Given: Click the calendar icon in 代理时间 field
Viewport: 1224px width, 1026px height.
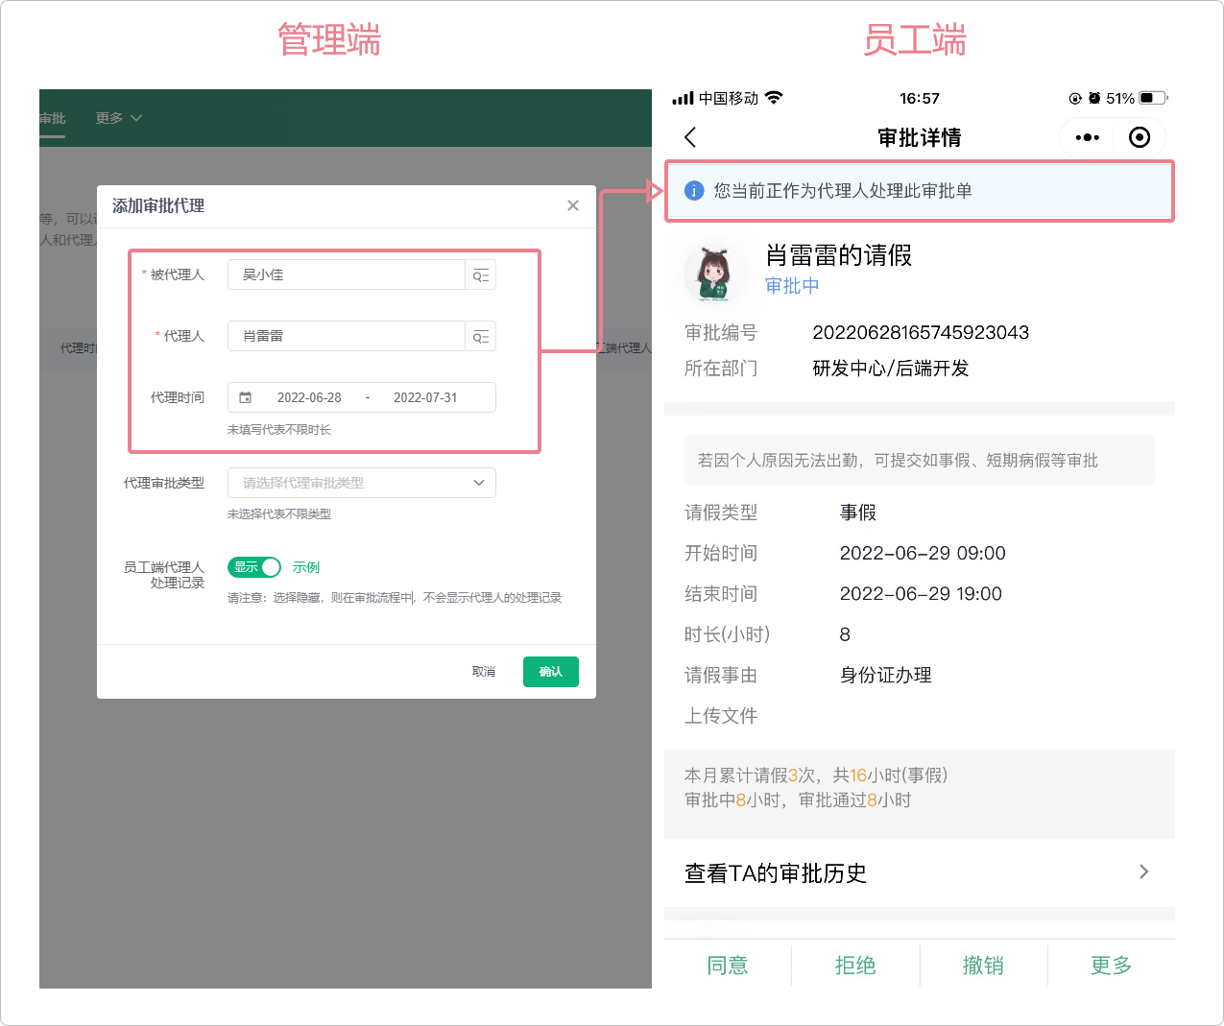Looking at the screenshot, I should pos(246,397).
